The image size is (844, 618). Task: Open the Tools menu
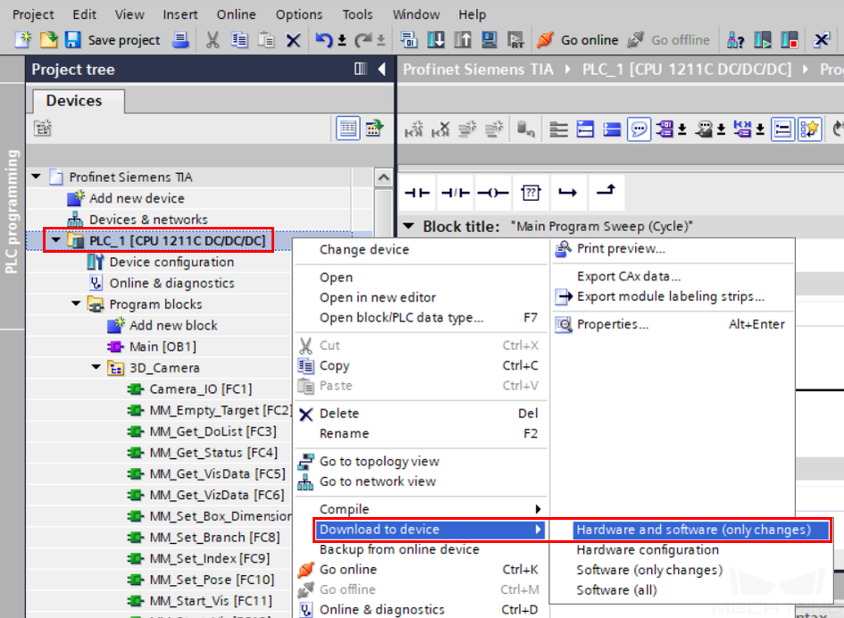point(357,14)
